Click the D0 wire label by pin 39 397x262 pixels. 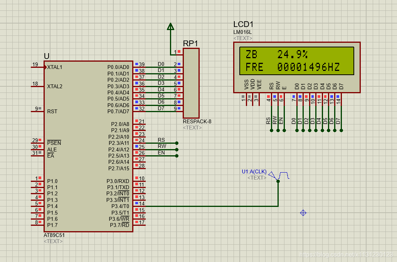pyautogui.click(x=161, y=64)
